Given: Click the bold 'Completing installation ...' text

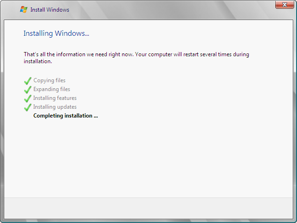Looking at the screenshot, I should tap(65, 116).
